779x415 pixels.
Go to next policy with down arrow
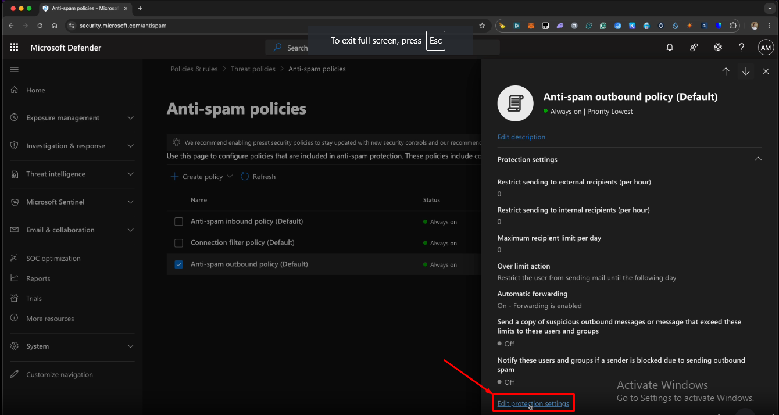coord(746,71)
